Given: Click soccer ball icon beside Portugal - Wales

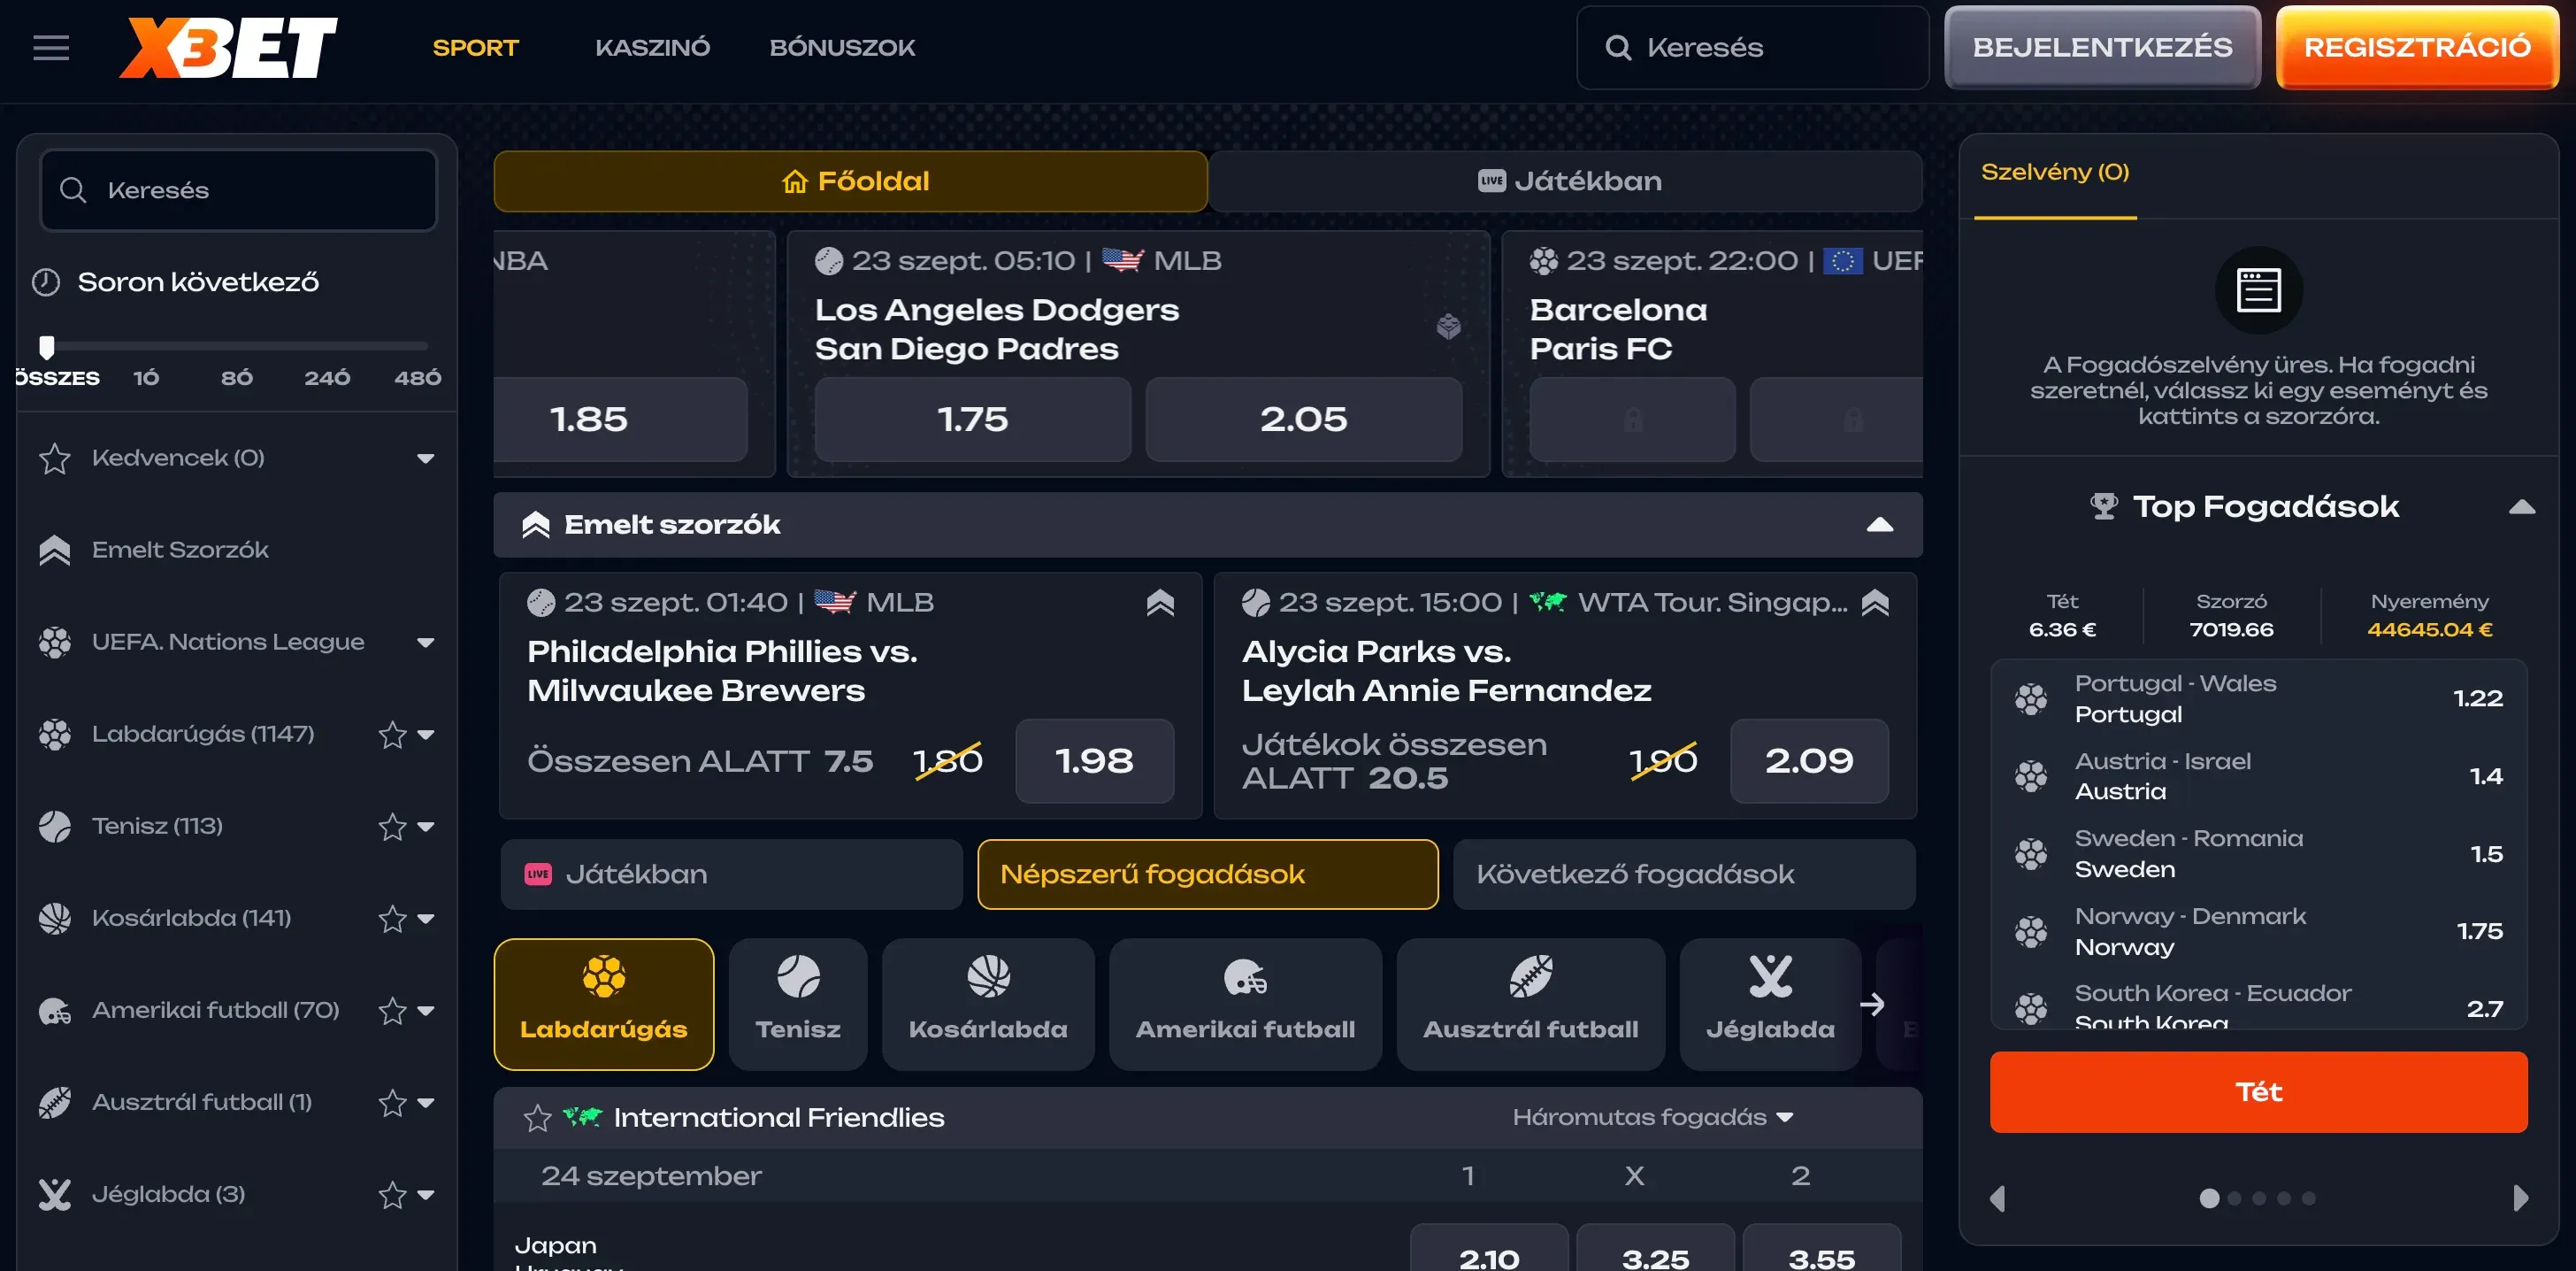Looking at the screenshot, I should (2031, 698).
